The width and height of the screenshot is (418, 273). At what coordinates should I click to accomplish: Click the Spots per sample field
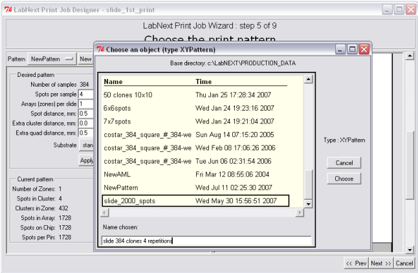(86, 94)
